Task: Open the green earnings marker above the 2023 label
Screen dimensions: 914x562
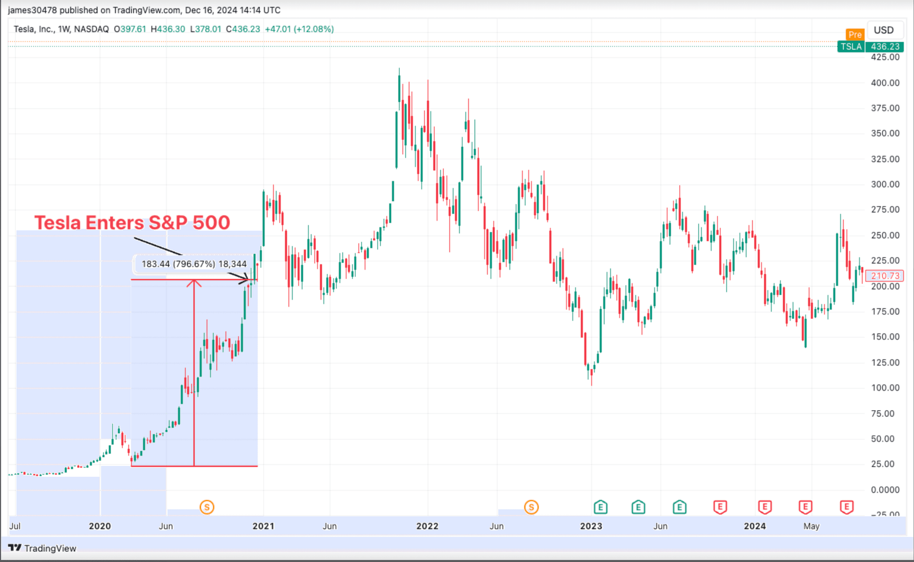Action: [600, 507]
